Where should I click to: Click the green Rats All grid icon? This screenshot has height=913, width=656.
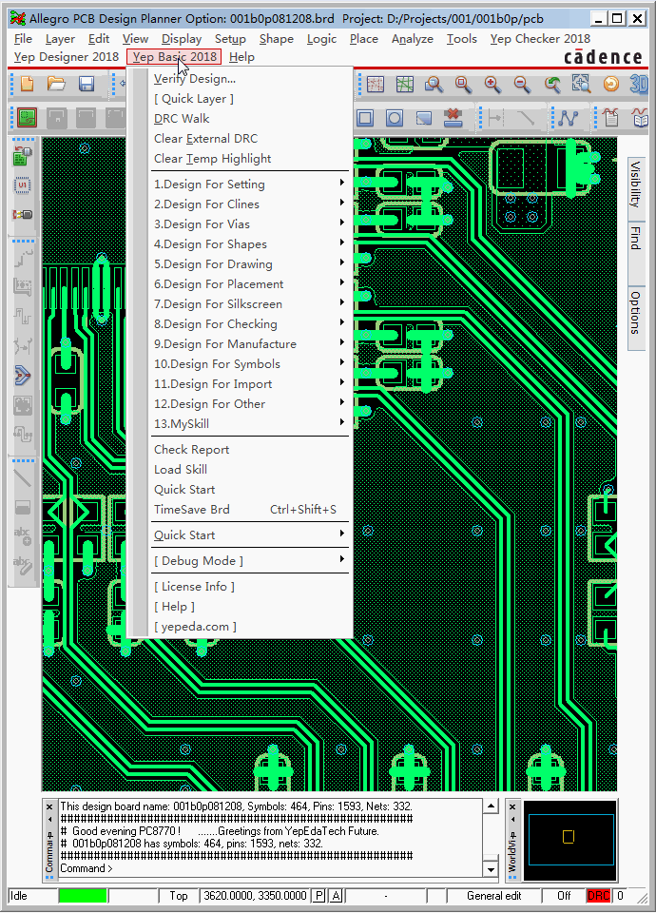tap(405, 84)
